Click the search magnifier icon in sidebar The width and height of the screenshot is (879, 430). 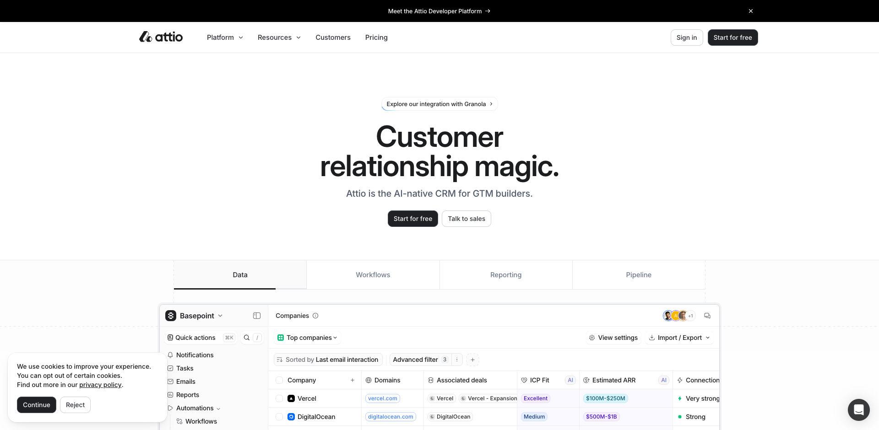point(247,338)
